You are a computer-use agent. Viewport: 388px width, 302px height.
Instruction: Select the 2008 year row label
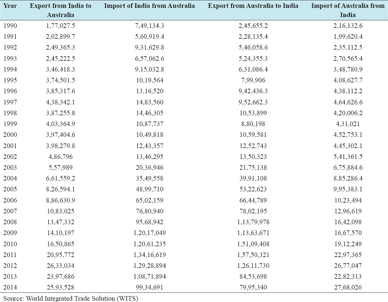(x=9, y=222)
